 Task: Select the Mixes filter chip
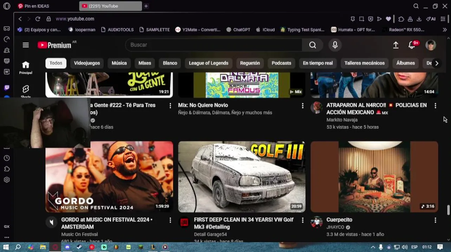point(145,63)
